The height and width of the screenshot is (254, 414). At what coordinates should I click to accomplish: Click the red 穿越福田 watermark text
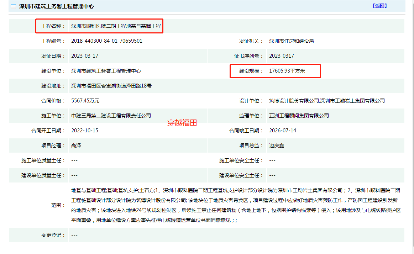pos(182,123)
